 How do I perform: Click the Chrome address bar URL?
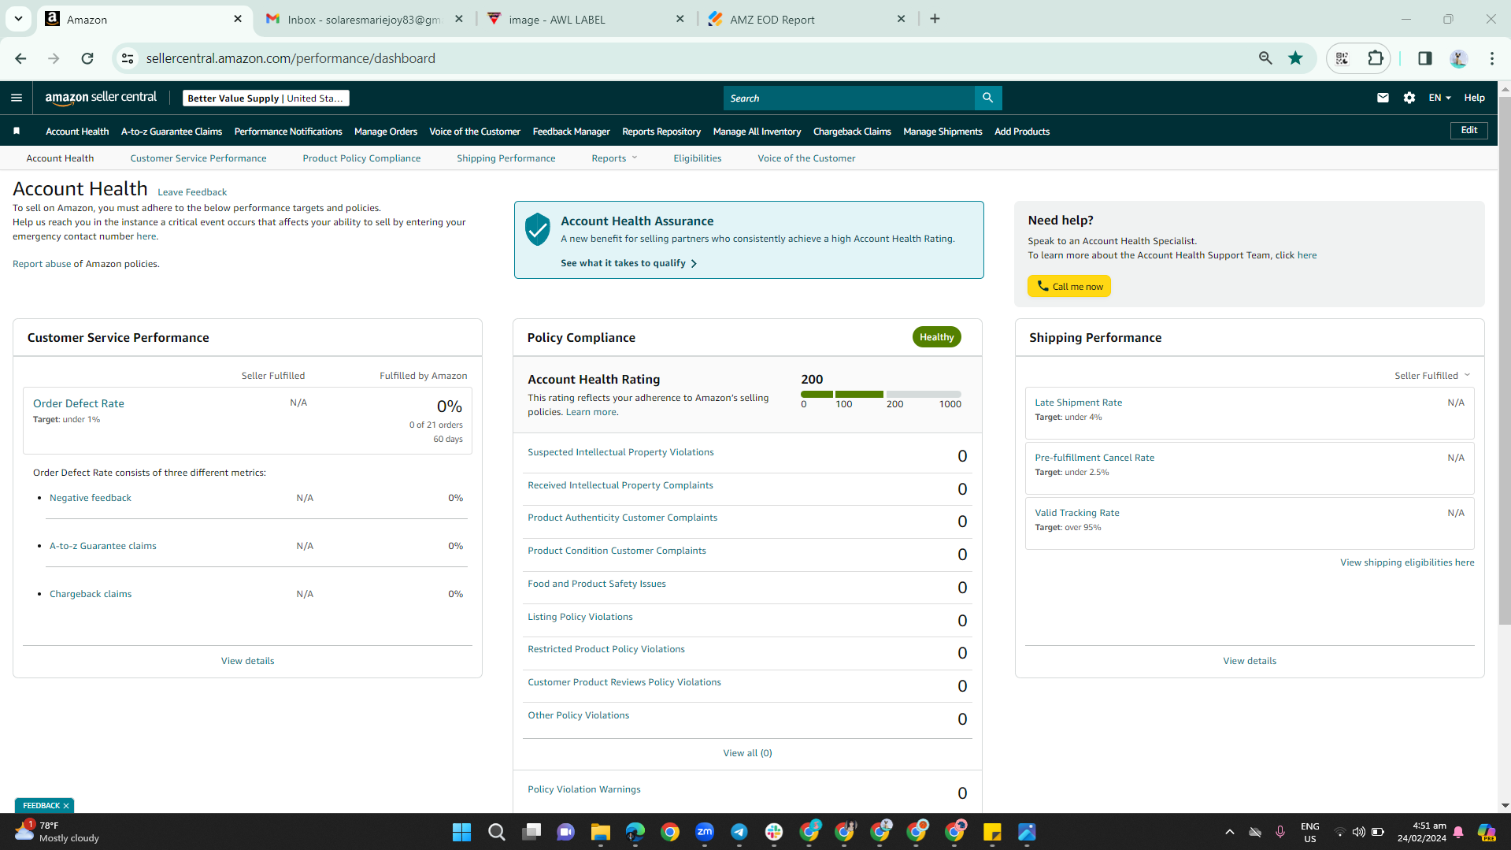pyautogui.click(x=291, y=58)
